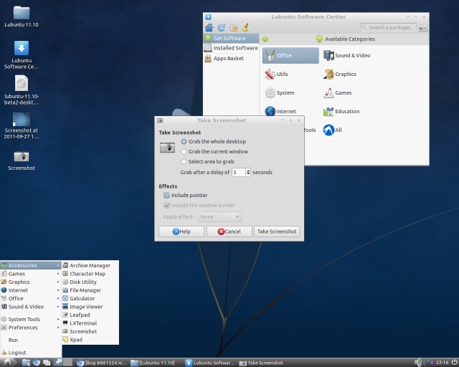459x367 pixels.
Task: Open the All category
Action: 332,130
